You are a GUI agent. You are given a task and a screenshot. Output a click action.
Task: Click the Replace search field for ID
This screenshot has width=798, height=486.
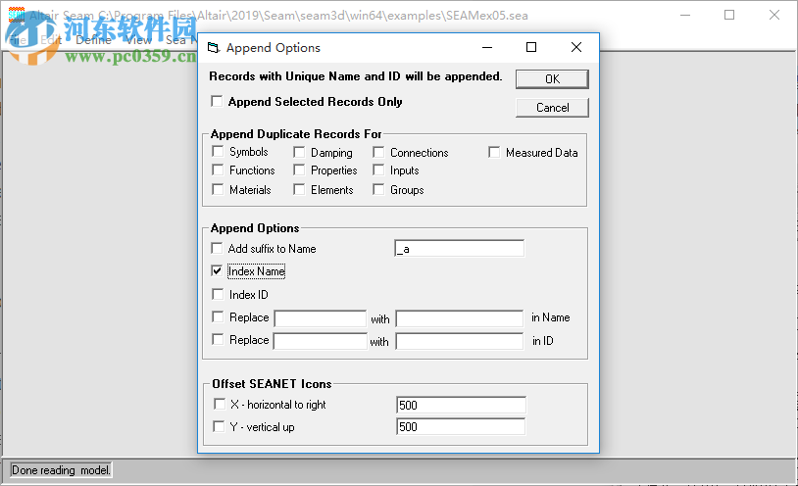coord(321,341)
